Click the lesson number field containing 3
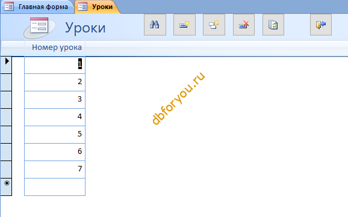This screenshot has height=217, width=348. tap(55, 100)
